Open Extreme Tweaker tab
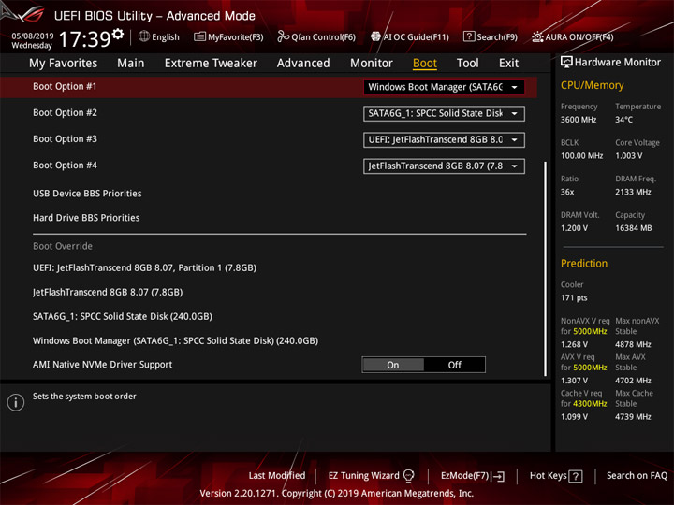The height and width of the screenshot is (505, 674). [211, 64]
